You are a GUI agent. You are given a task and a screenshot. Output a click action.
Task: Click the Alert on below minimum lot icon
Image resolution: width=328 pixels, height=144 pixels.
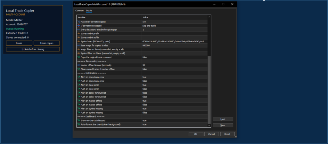point(79,93)
